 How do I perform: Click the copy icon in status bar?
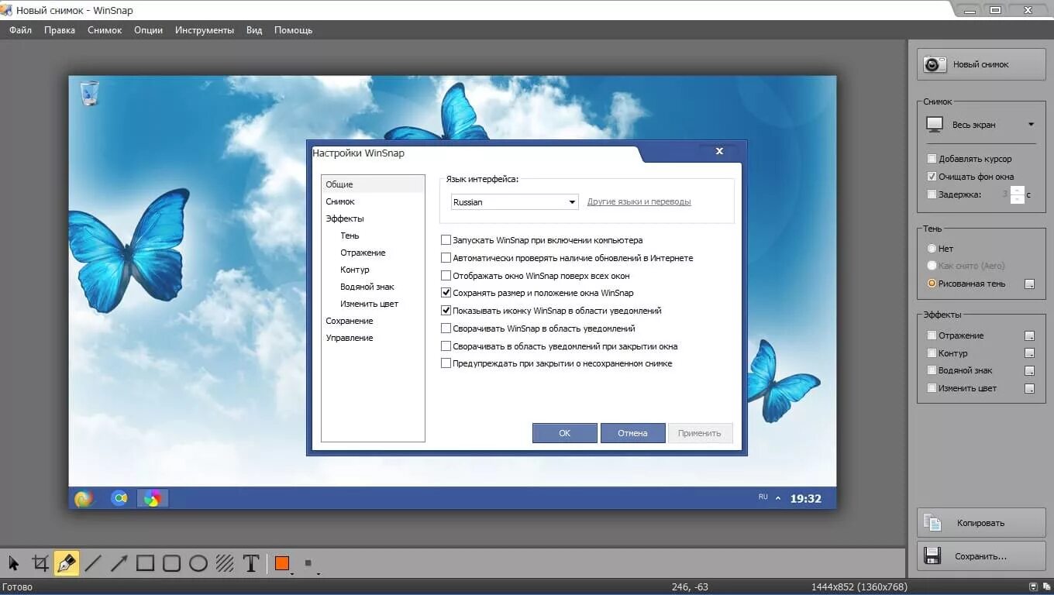pos(1045,586)
